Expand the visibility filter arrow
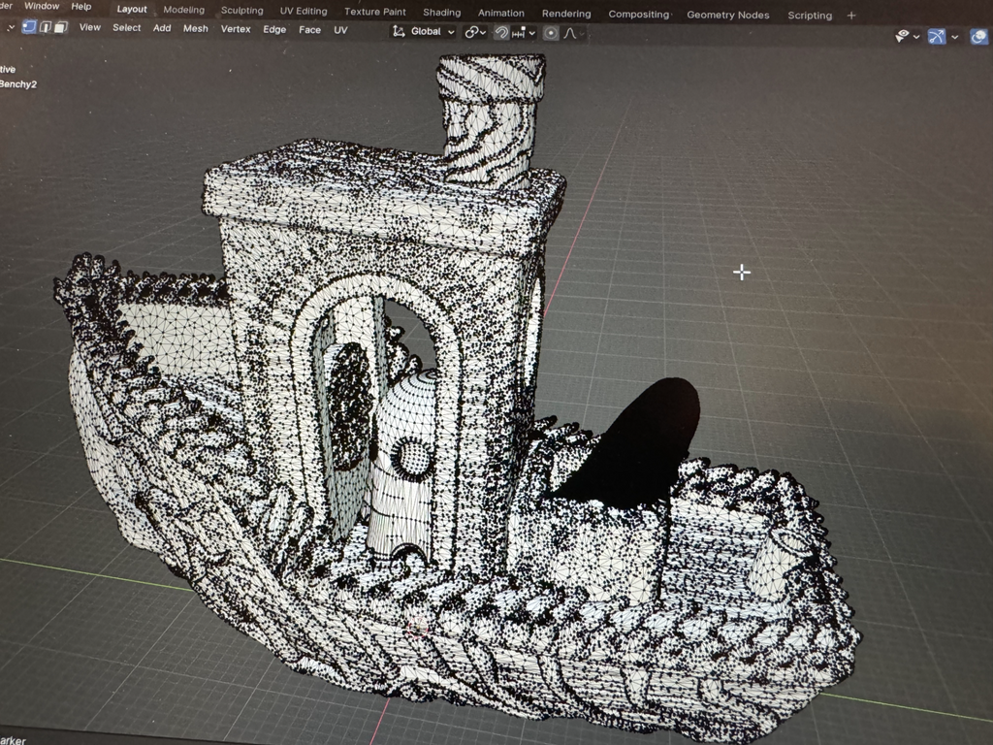The width and height of the screenshot is (993, 745). 916,37
